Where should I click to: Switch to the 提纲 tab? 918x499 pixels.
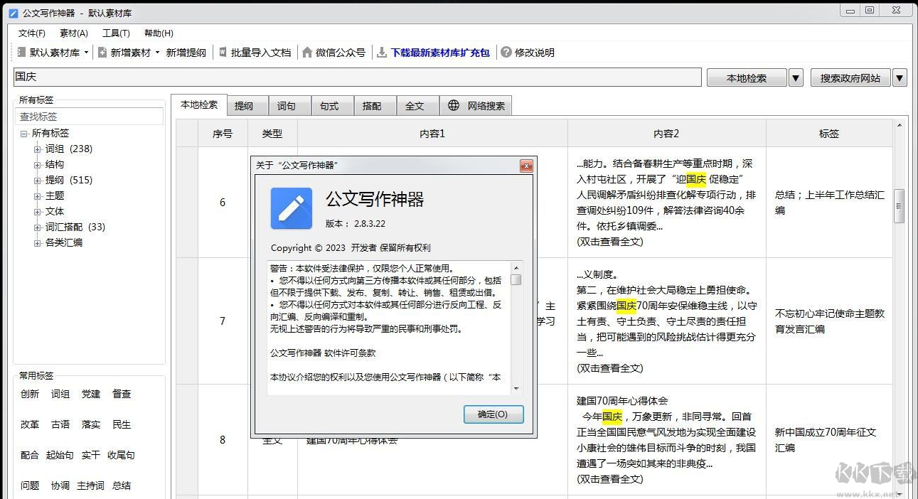coord(248,106)
